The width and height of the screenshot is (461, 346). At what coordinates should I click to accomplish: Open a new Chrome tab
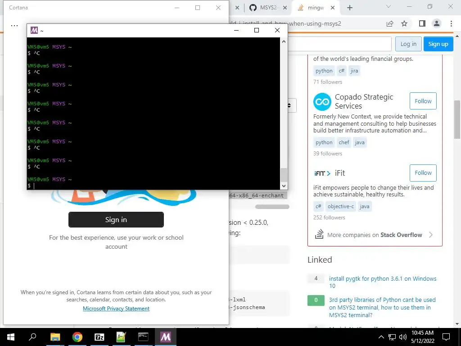coord(349,8)
